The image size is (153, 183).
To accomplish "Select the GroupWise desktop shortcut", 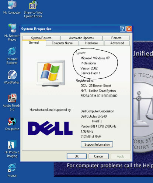I will click(x=12, y=124).
